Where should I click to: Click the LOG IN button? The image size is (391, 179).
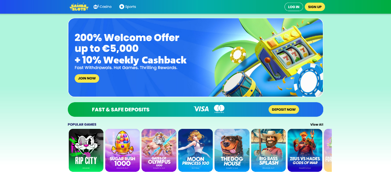tap(294, 7)
